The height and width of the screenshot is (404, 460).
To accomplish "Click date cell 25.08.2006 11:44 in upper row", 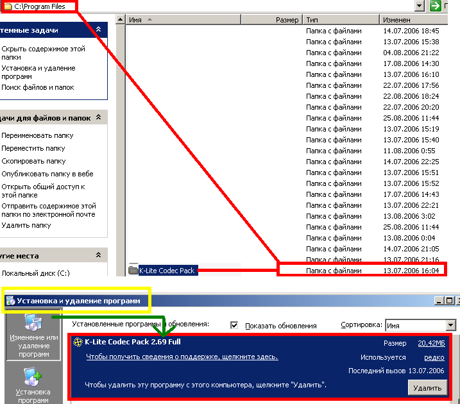I will coord(411,118).
